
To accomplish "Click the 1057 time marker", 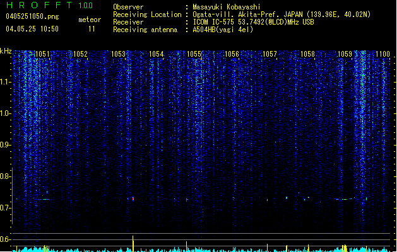I will click(x=270, y=54).
